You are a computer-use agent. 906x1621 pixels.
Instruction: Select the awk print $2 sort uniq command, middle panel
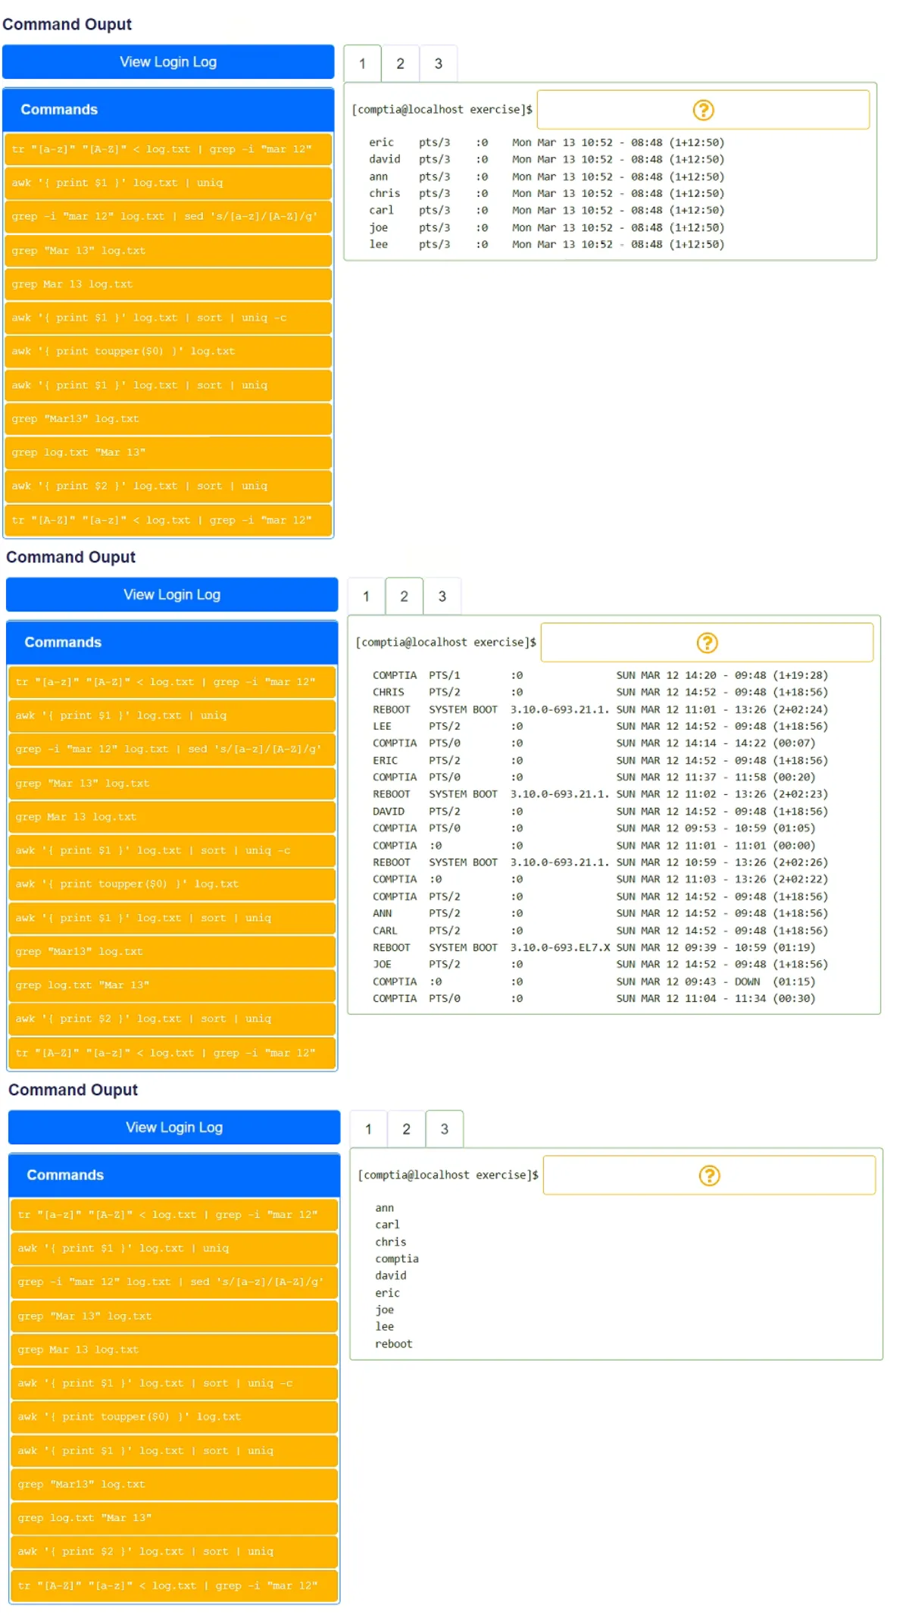(x=172, y=1019)
